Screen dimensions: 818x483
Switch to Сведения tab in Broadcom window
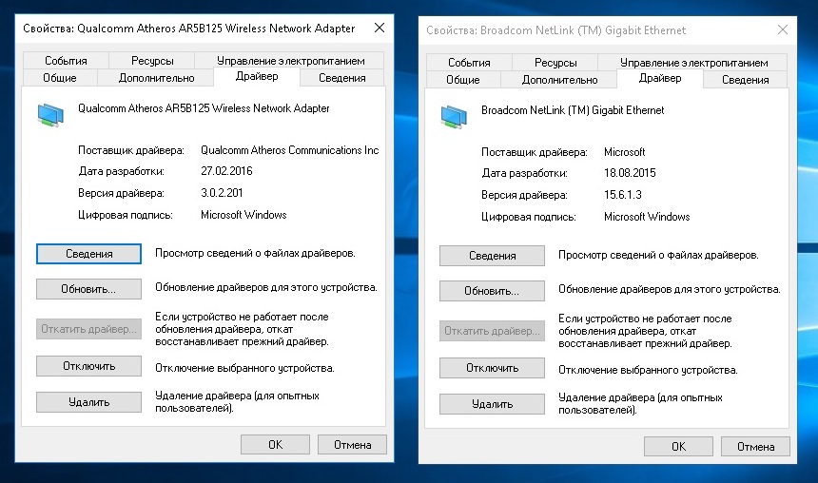pyautogui.click(x=746, y=80)
